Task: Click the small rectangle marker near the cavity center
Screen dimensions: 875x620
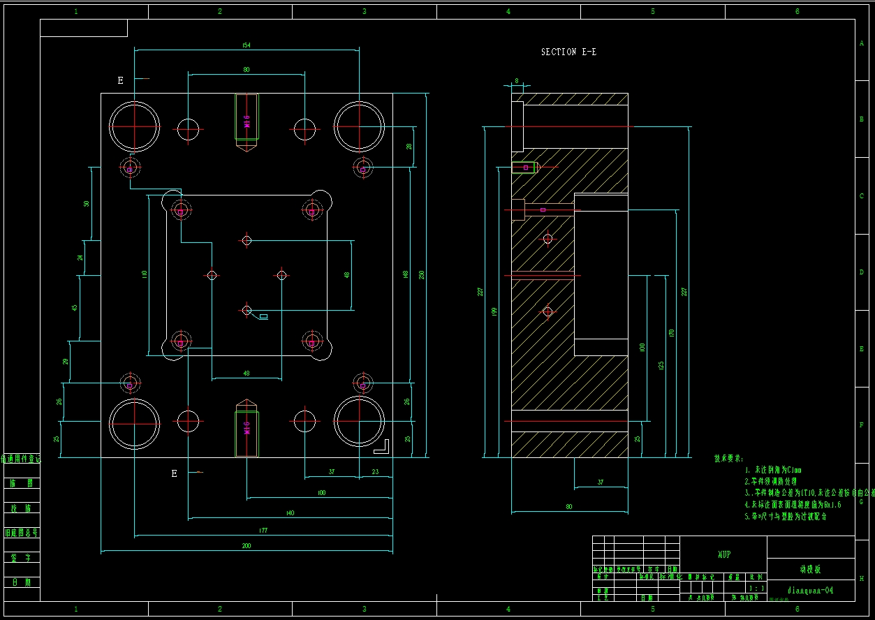Action: click(x=263, y=317)
